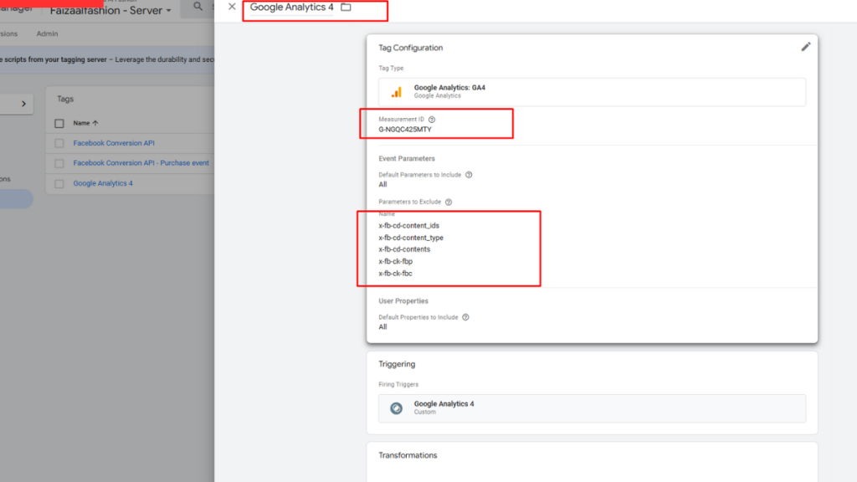Edit Tag Configuration with the pencil icon
Screen dimensions: 857x482
click(x=806, y=47)
